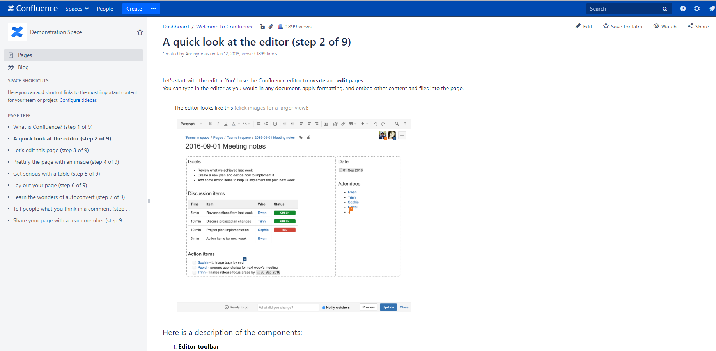Image resolution: width=716 pixels, height=351 pixels.
Task: Open page restrictions unlocked padlock icon
Action: pyautogui.click(x=262, y=27)
